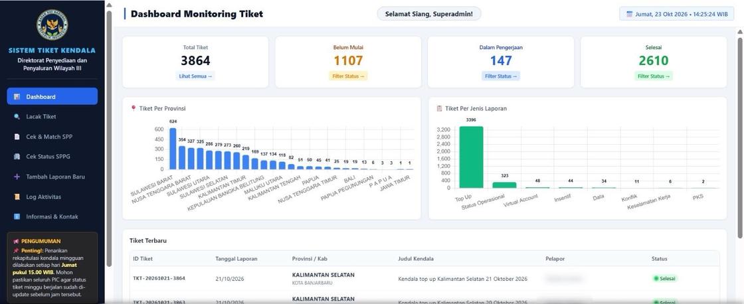
Task: Open Informasi & Kontak
Action: (x=52, y=217)
